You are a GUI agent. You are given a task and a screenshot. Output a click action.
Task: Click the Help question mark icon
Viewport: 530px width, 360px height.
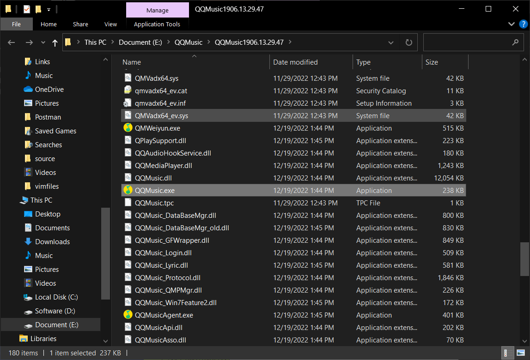(x=523, y=24)
